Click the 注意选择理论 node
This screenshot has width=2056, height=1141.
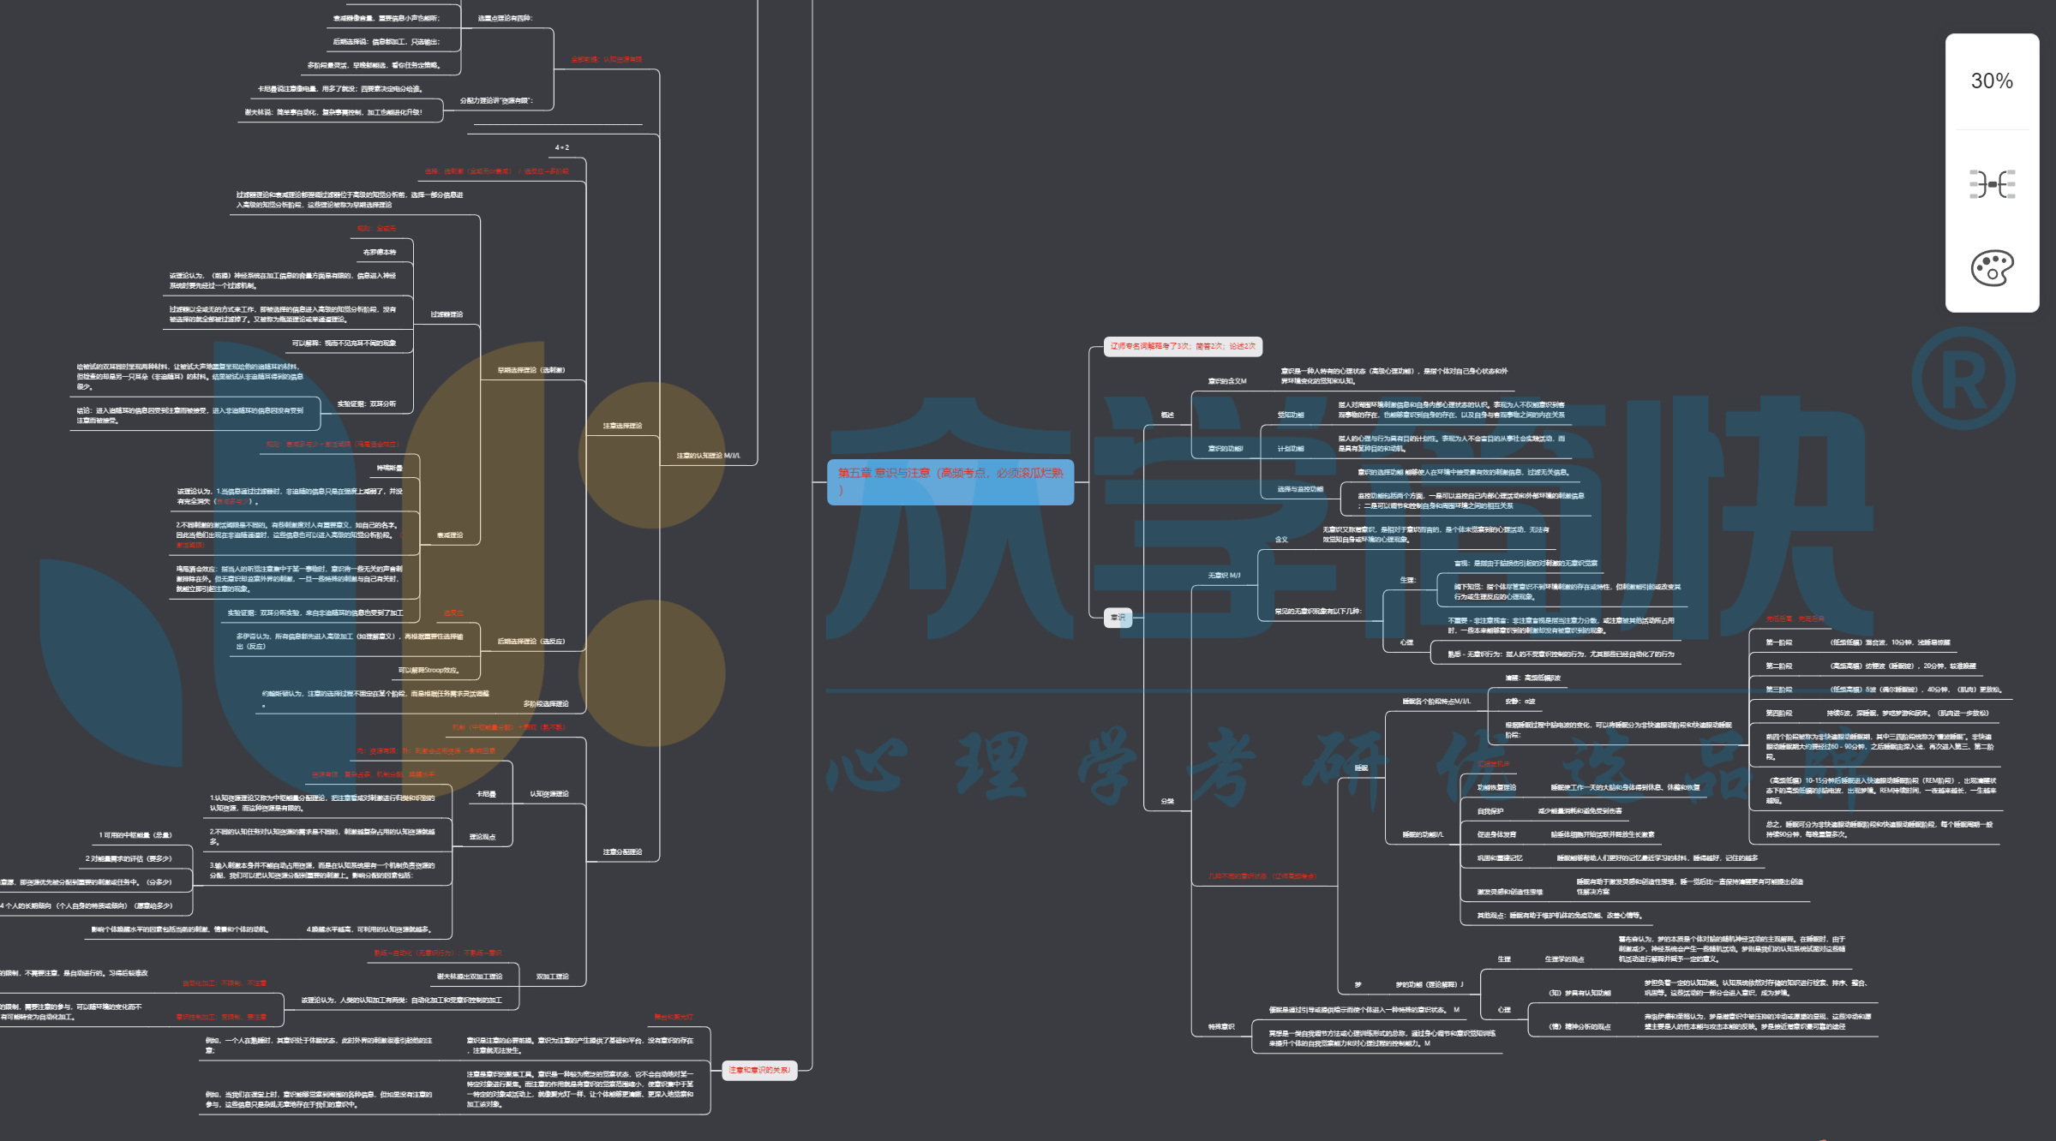pyautogui.click(x=622, y=426)
